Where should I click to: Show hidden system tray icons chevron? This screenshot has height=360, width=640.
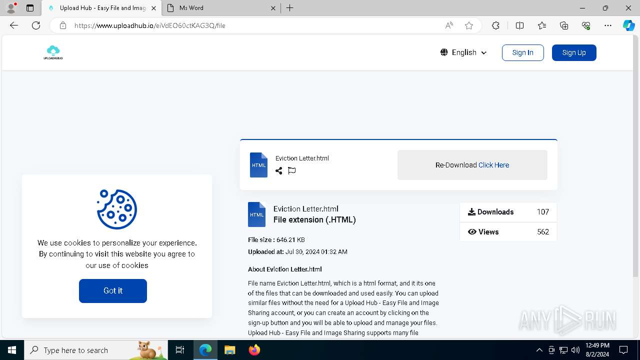[539, 350]
